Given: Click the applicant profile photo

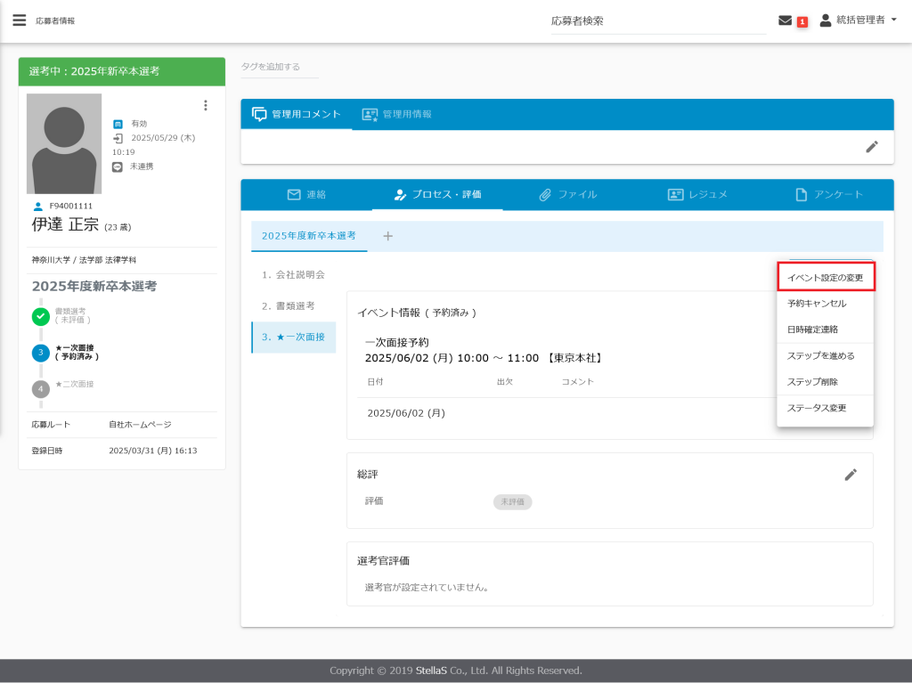Looking at the screenshot, I should (64, 143).
